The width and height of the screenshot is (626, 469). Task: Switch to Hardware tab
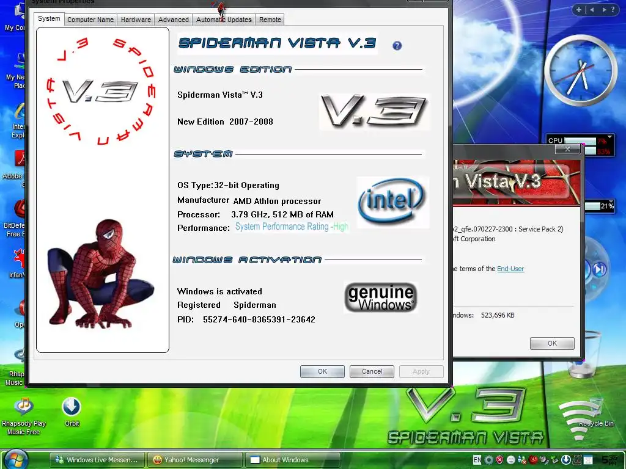coord(136,20)
